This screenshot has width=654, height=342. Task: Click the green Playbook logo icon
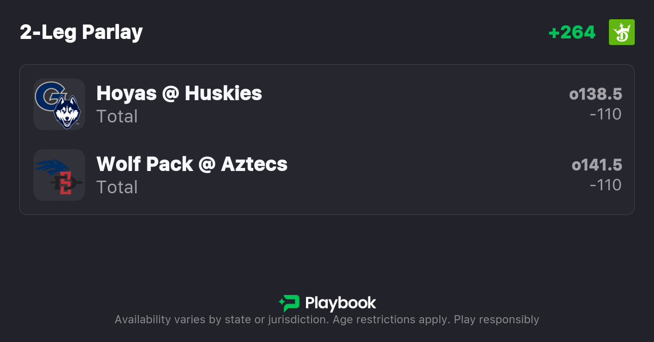289,303
